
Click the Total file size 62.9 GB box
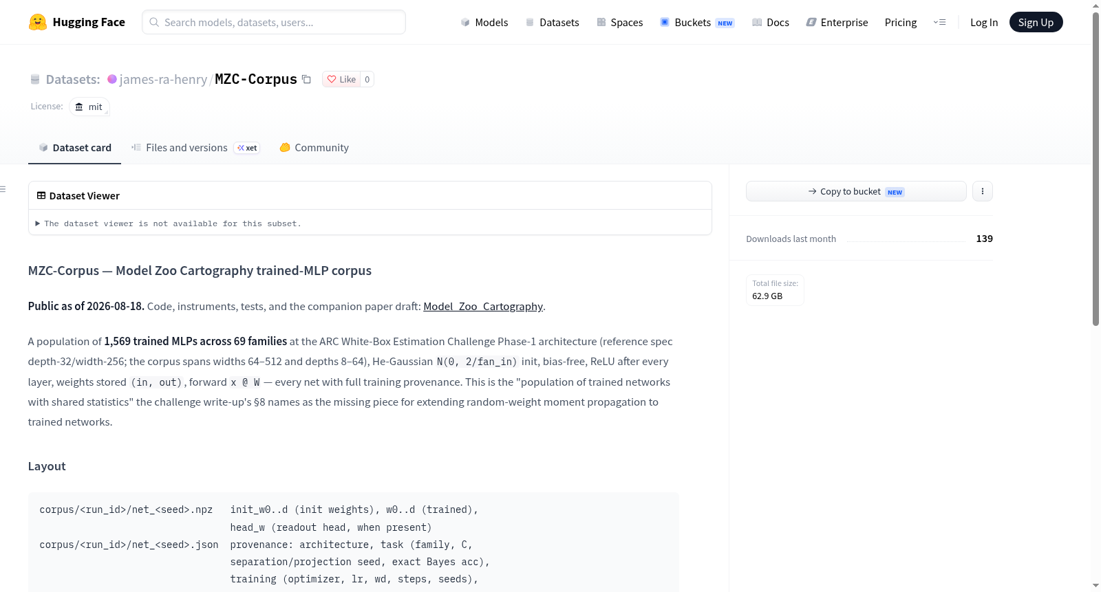[x=775, y=290]
